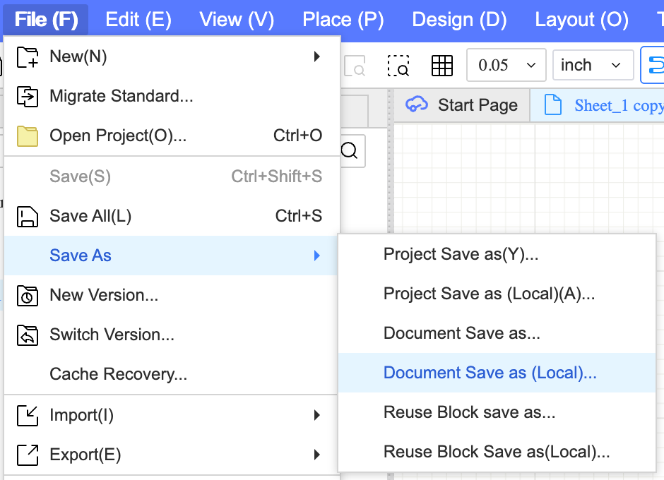Click the Open Project folder icon
The image size is (664, 480).
point(27,136)
